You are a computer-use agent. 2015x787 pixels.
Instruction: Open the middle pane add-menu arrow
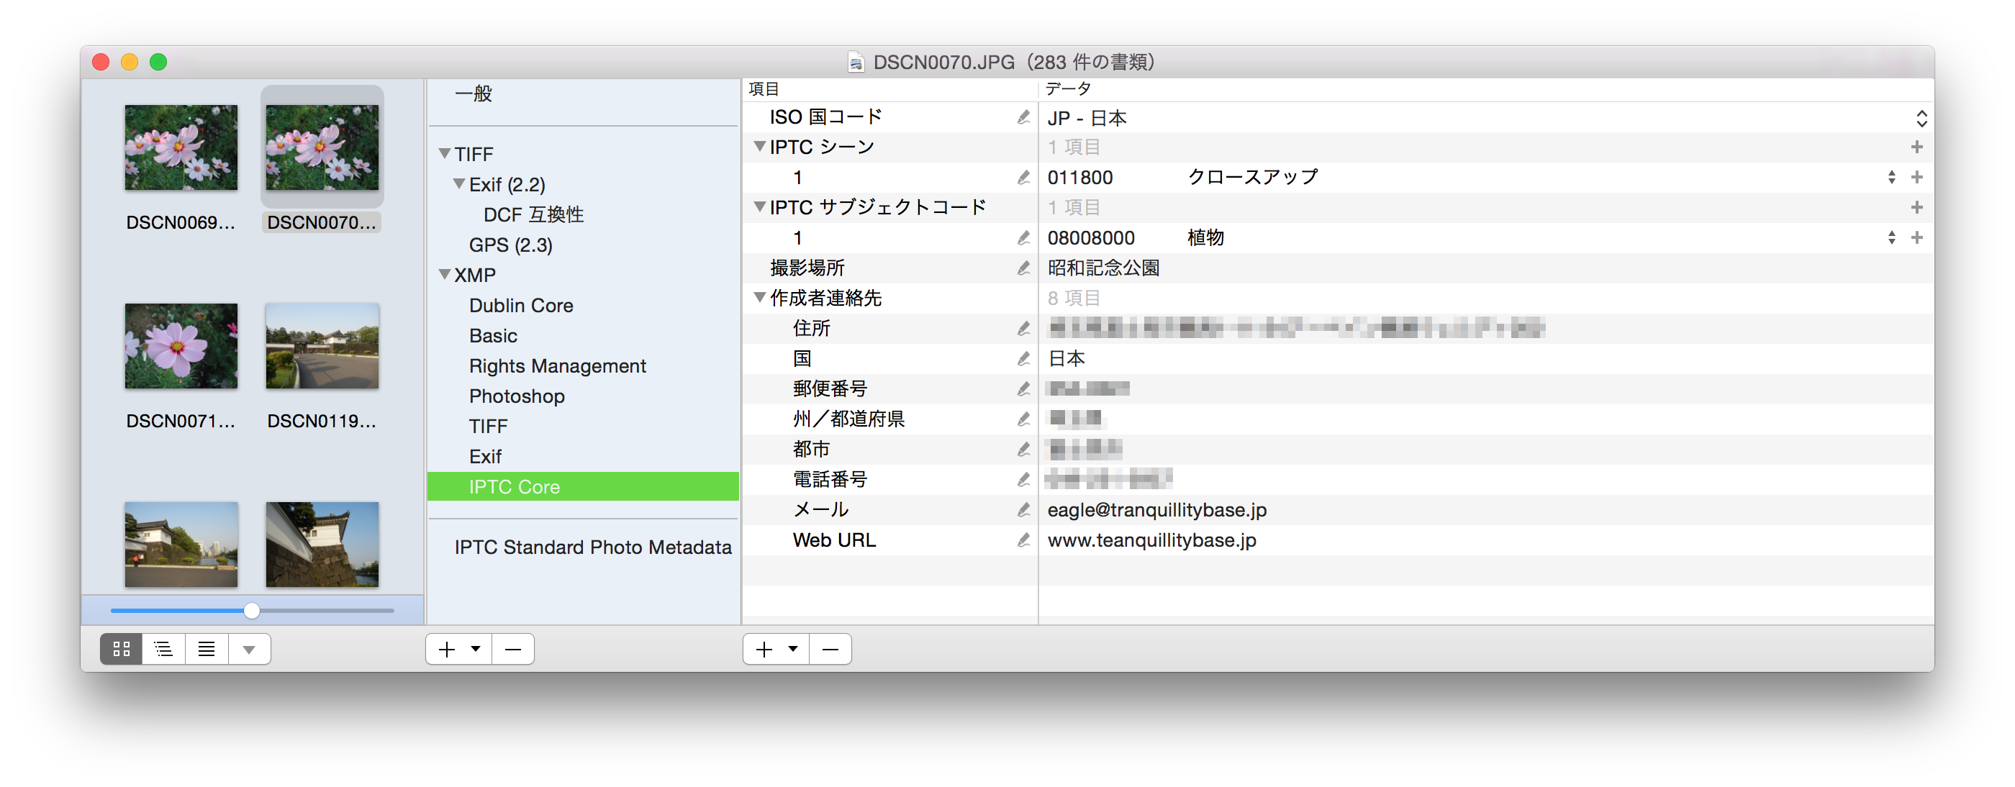(476, 650)
